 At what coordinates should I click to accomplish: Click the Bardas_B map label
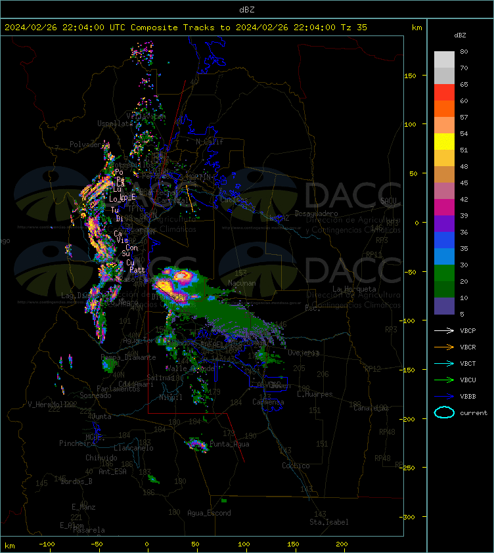pyautogui.click(x=77, y=481)
